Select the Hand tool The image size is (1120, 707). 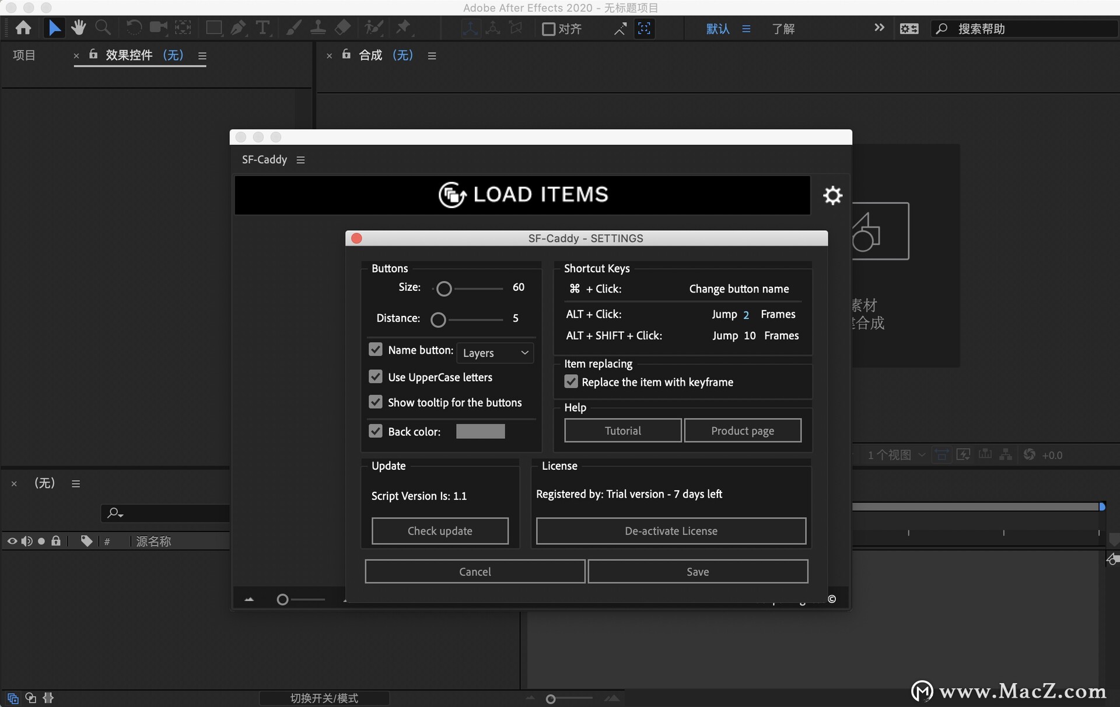[78, 28]
